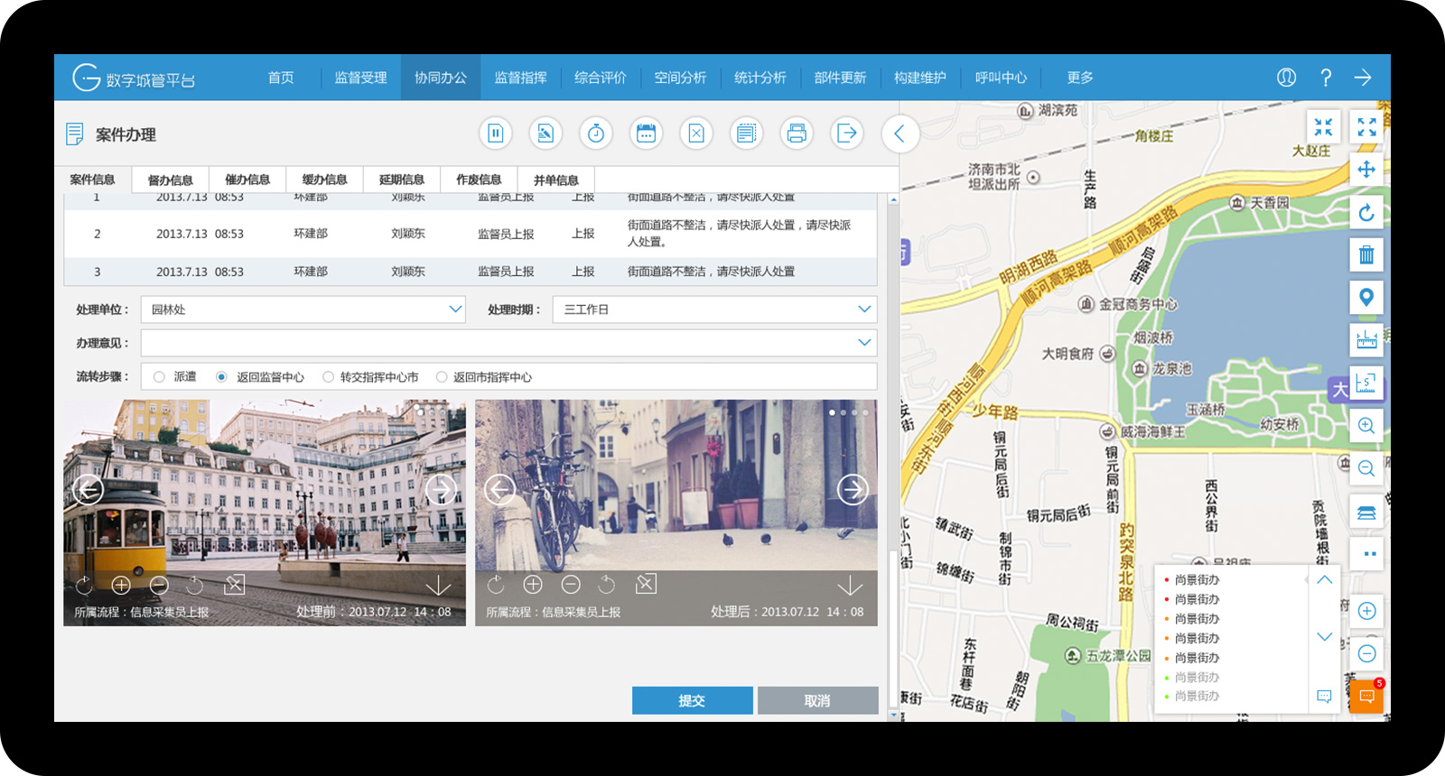Show next image in the tram photo viewer

[x=441, y=490]
